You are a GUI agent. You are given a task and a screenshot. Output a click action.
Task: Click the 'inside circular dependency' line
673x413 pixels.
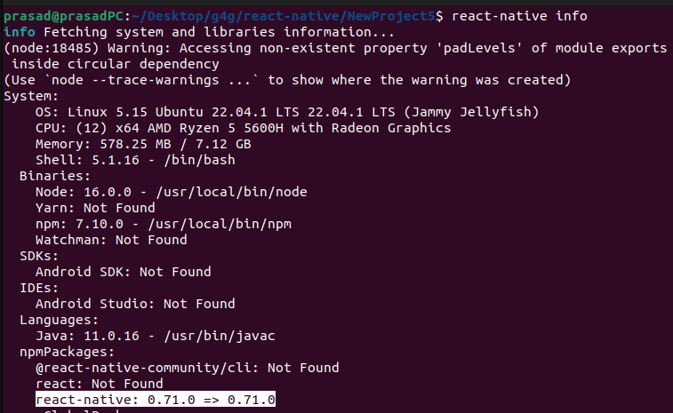pos(115,64)
